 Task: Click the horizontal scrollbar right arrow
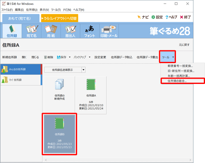pos(190,160)
